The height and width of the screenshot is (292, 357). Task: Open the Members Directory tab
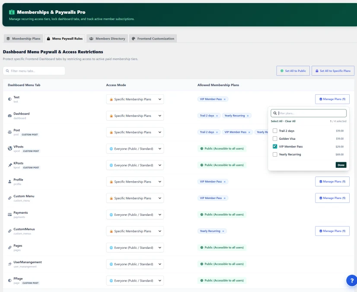tap(107, 39)
